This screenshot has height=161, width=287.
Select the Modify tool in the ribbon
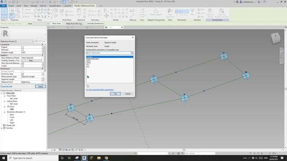[x=4, y=13]
